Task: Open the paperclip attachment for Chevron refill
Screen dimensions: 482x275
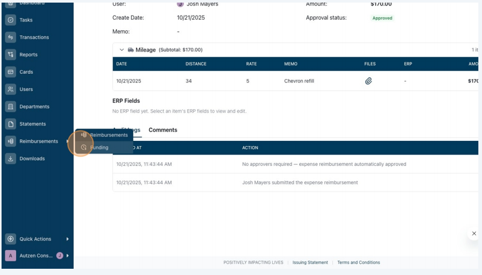Action: [x=368, y=81]
